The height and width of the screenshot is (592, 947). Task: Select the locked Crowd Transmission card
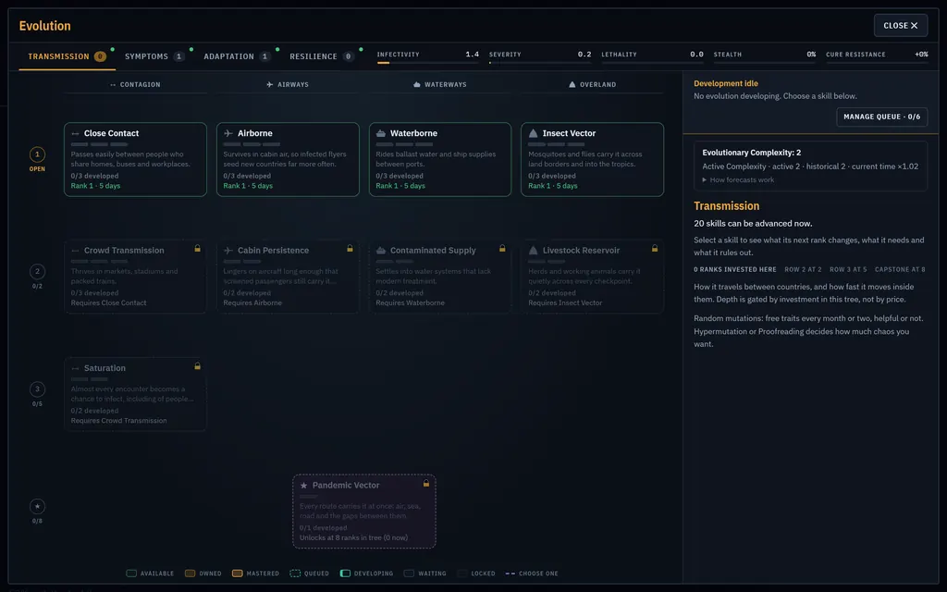click(x=135, y=277)
